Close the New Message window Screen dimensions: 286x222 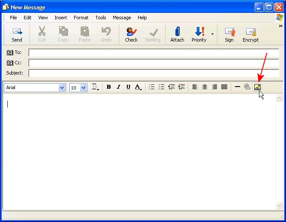click(279, 7)
